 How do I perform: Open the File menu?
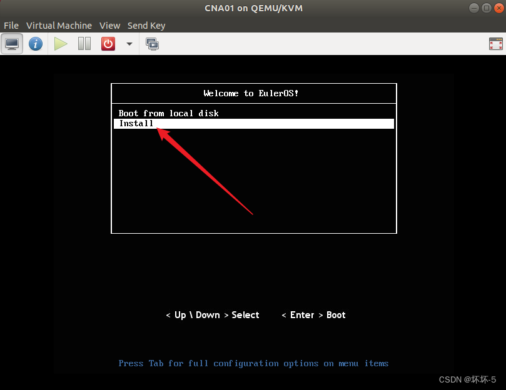point(11,26)
